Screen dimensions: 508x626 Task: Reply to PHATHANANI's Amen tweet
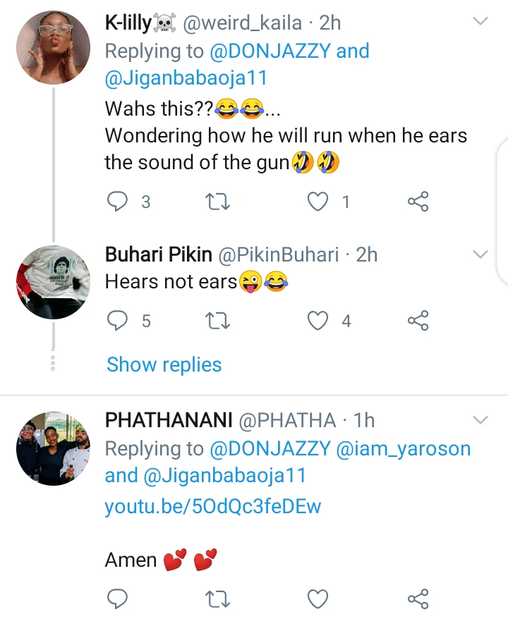coord(116,599)
